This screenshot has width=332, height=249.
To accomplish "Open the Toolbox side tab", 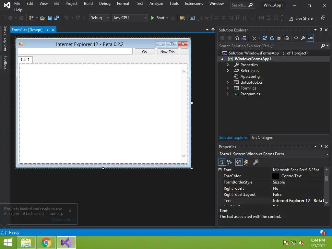I will coord(6,62).
